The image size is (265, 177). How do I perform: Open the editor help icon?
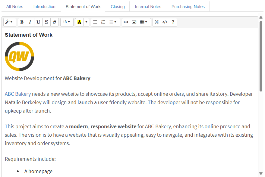(173, 22)
